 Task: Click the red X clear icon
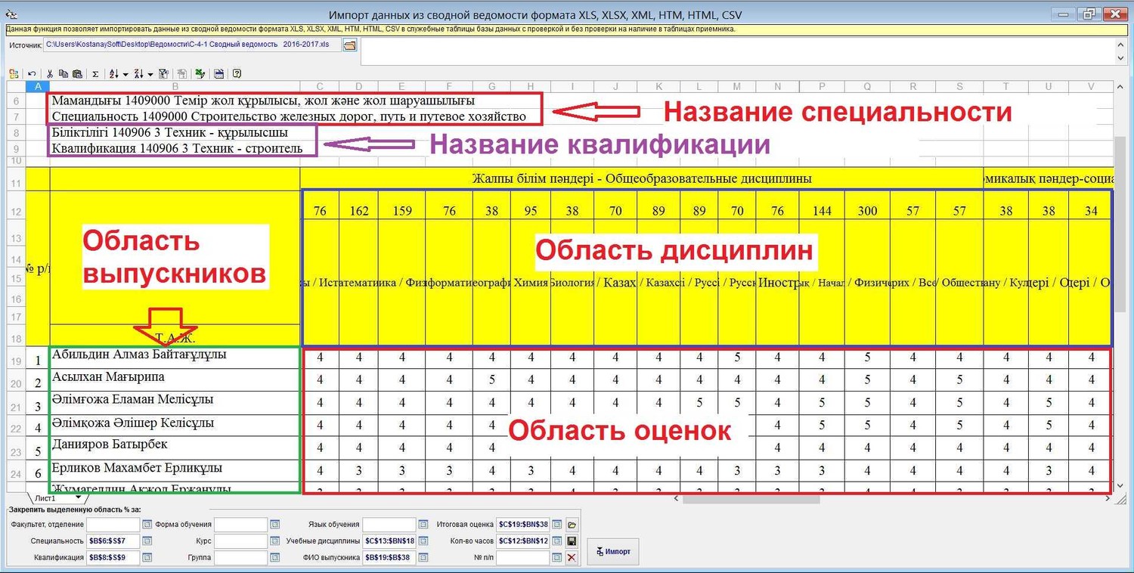pyautogui.click(x=572, y=558)
